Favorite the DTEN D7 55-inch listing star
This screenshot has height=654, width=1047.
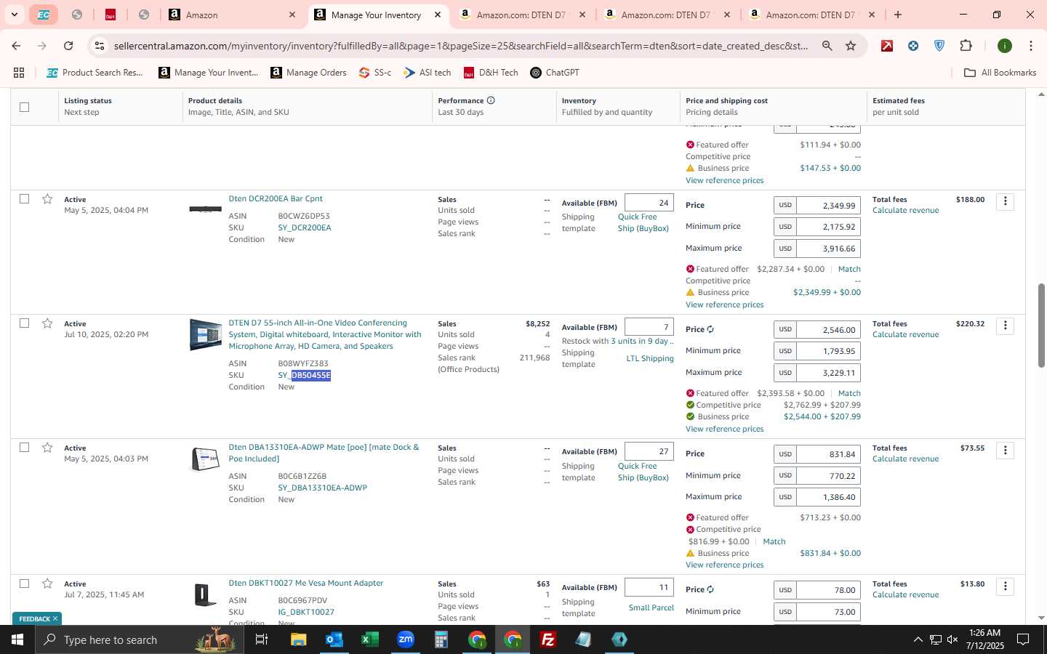pos(47,323)
